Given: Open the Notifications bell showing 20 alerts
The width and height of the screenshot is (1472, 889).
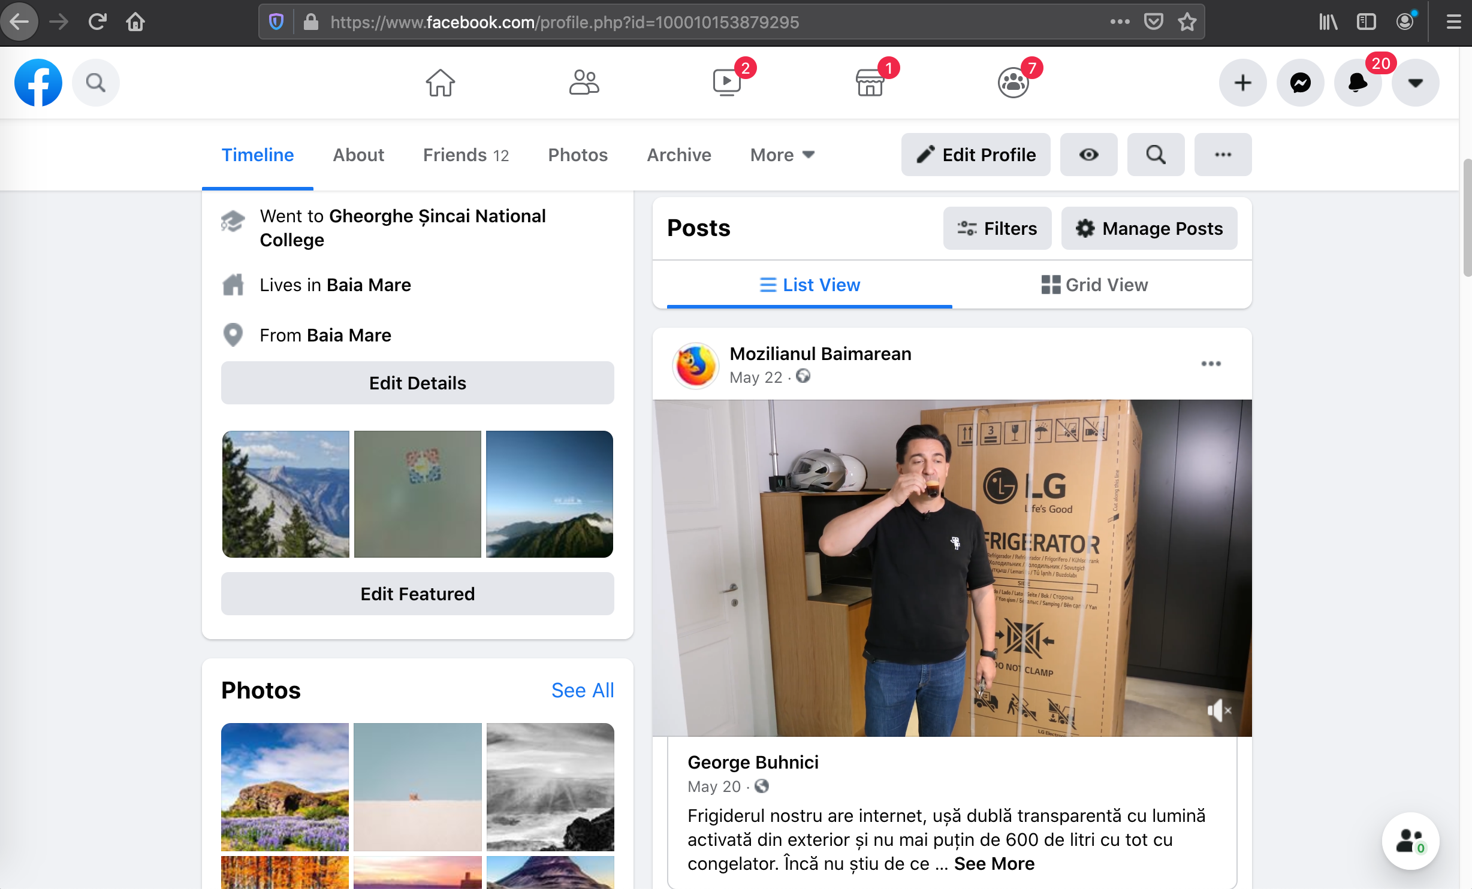Looking at the screenshot, I should point(1358,83).
